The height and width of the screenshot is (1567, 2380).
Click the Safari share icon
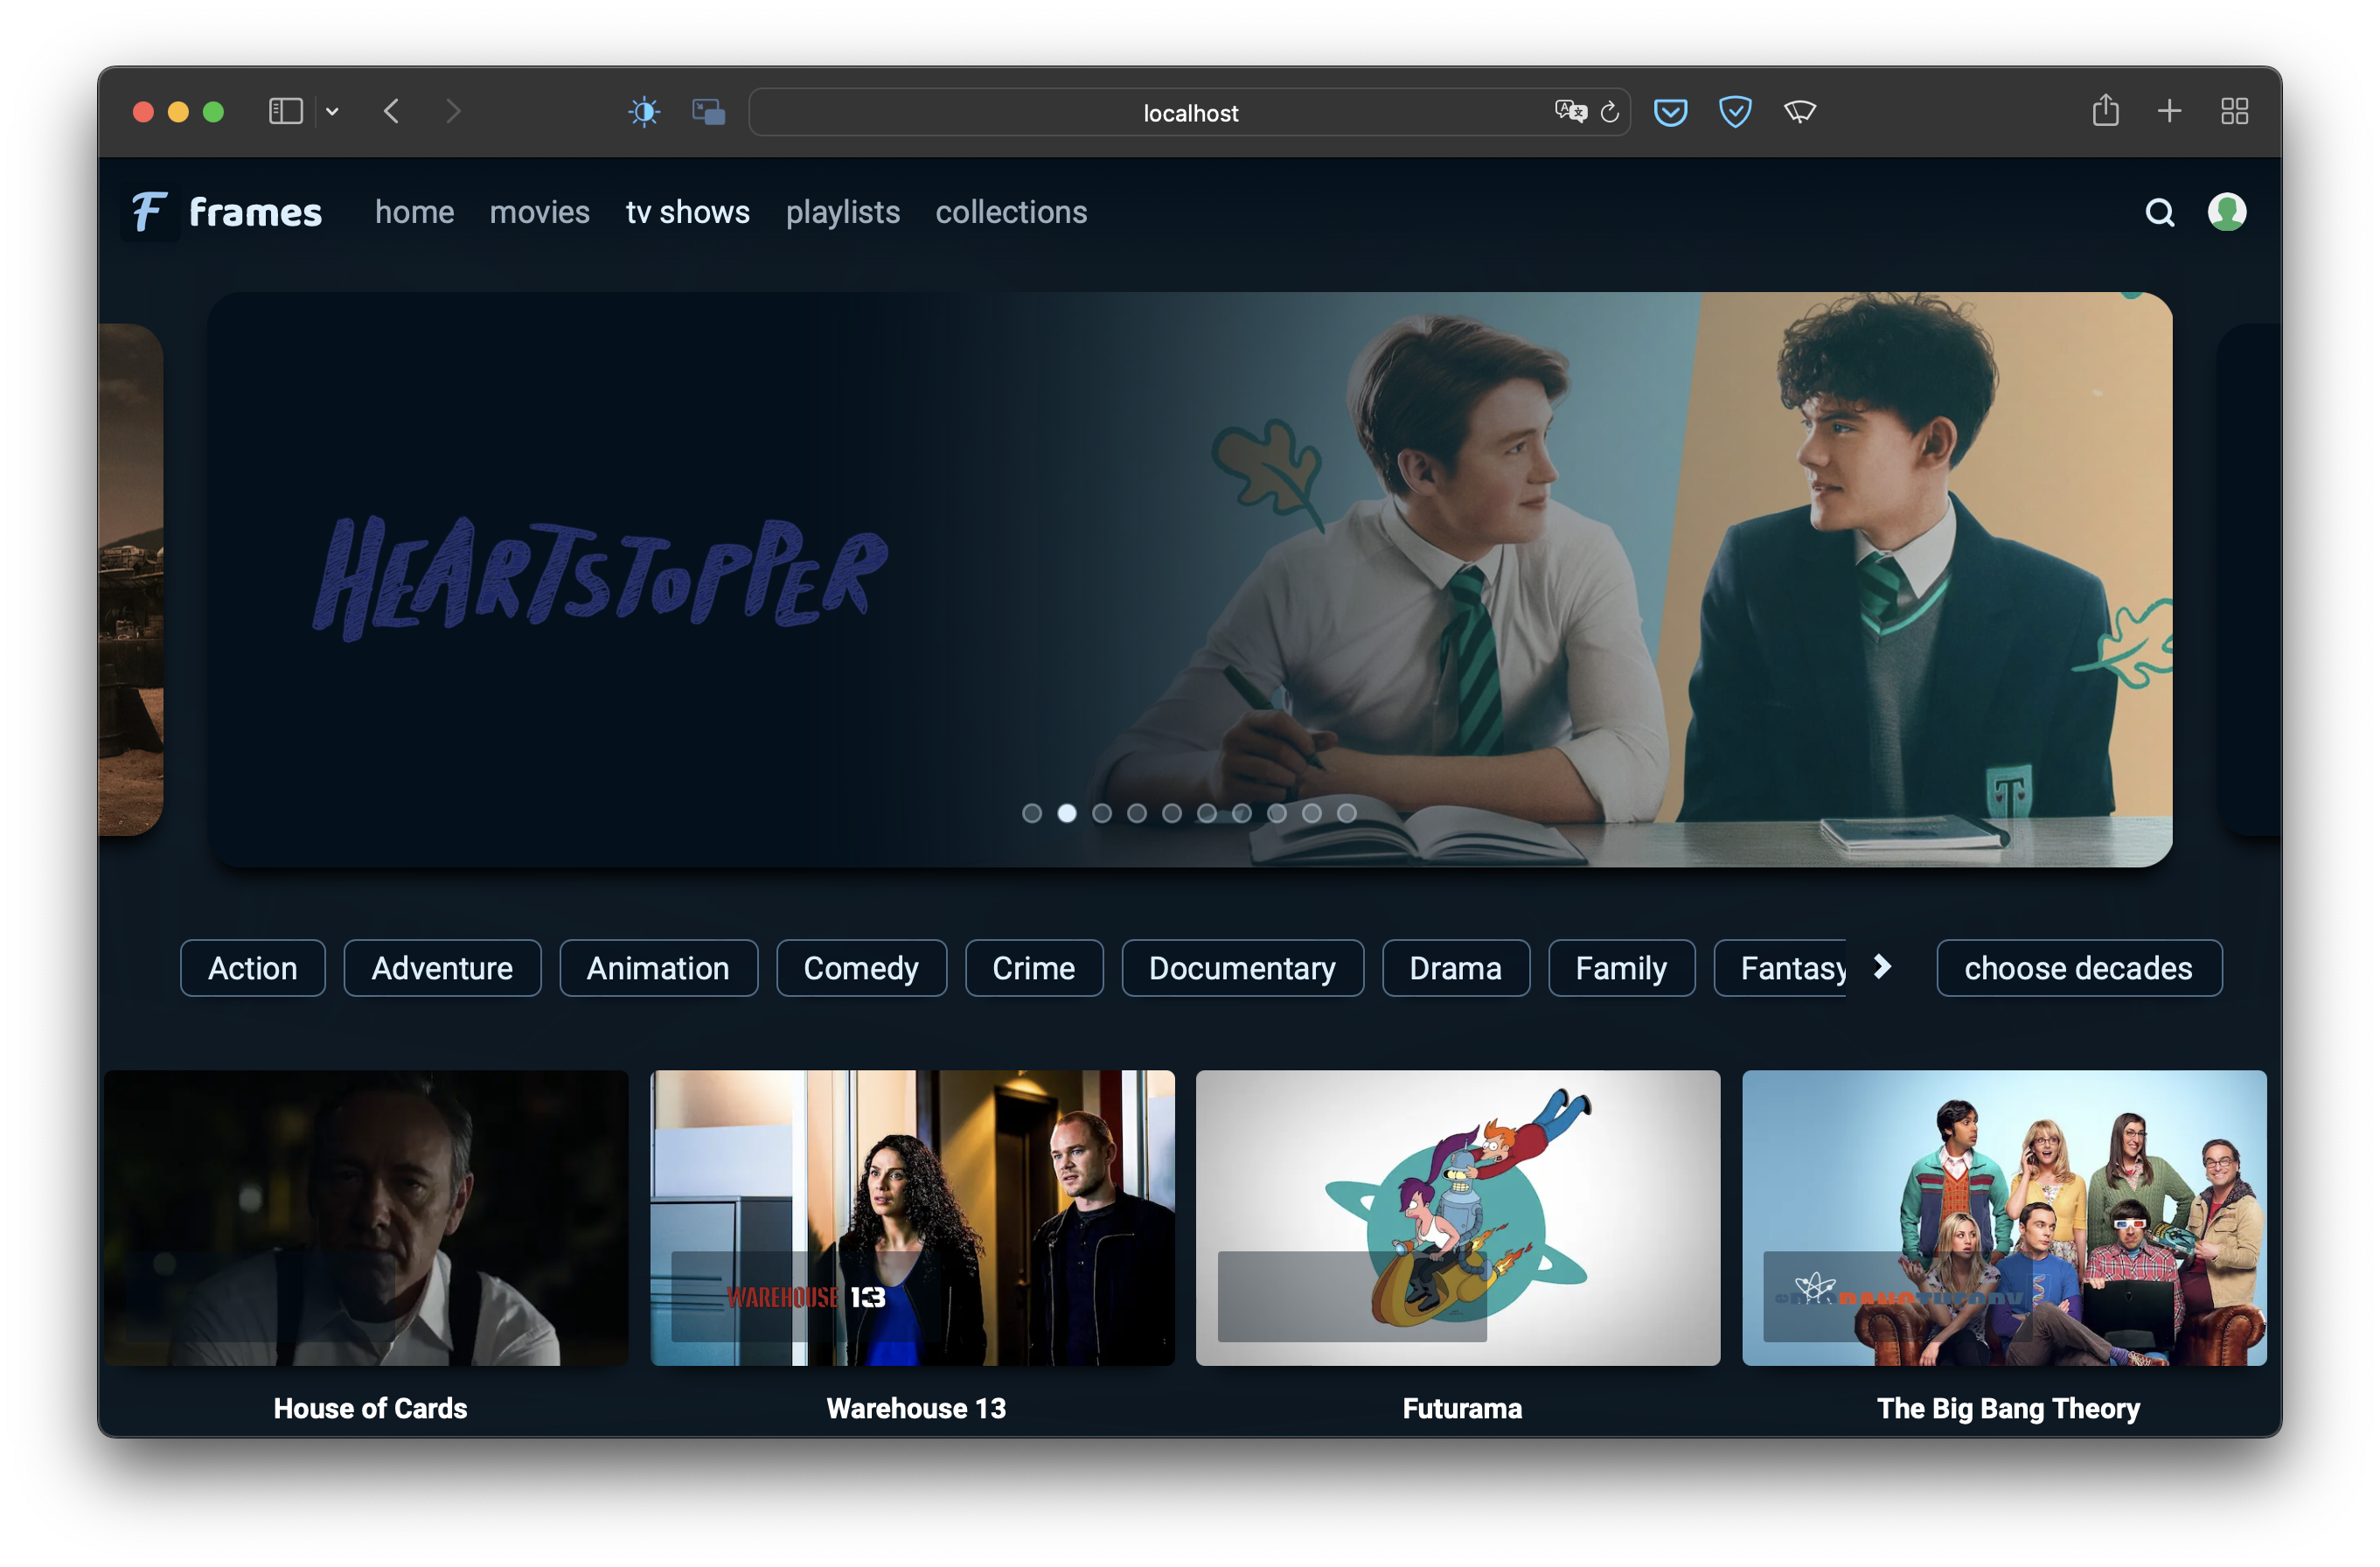point(2105,111)
